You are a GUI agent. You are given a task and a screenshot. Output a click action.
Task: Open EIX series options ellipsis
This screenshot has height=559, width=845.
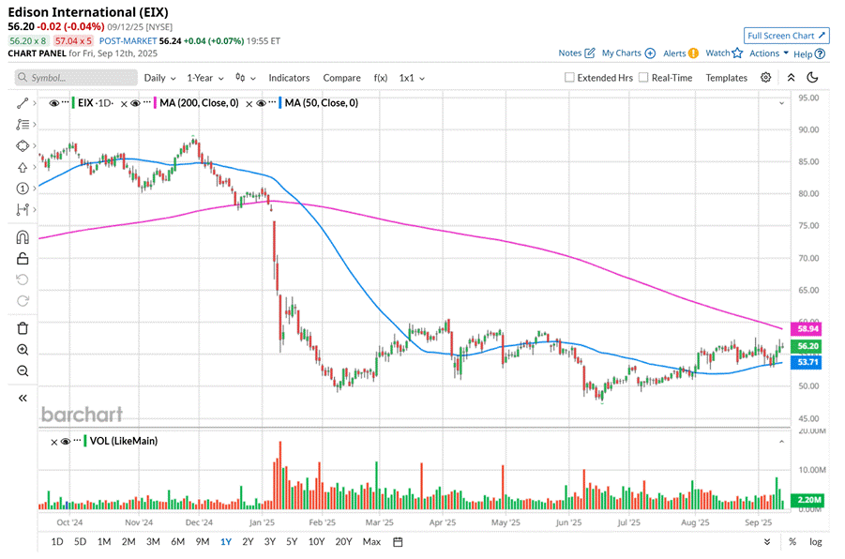pyautogui.click(x=65, y=102)
